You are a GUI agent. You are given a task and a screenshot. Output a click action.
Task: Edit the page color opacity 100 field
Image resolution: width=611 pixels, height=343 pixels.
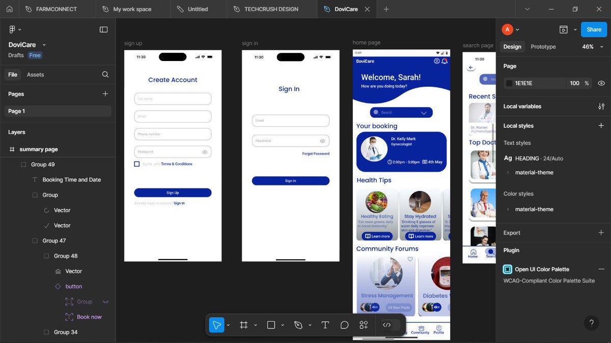tap(574, 83)
